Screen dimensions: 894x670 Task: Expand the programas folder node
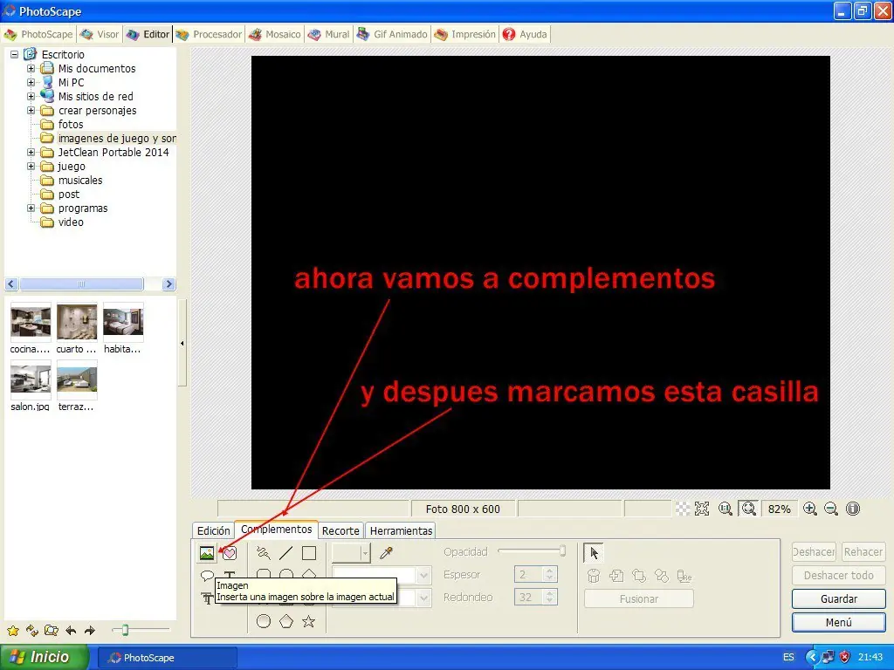31,209
